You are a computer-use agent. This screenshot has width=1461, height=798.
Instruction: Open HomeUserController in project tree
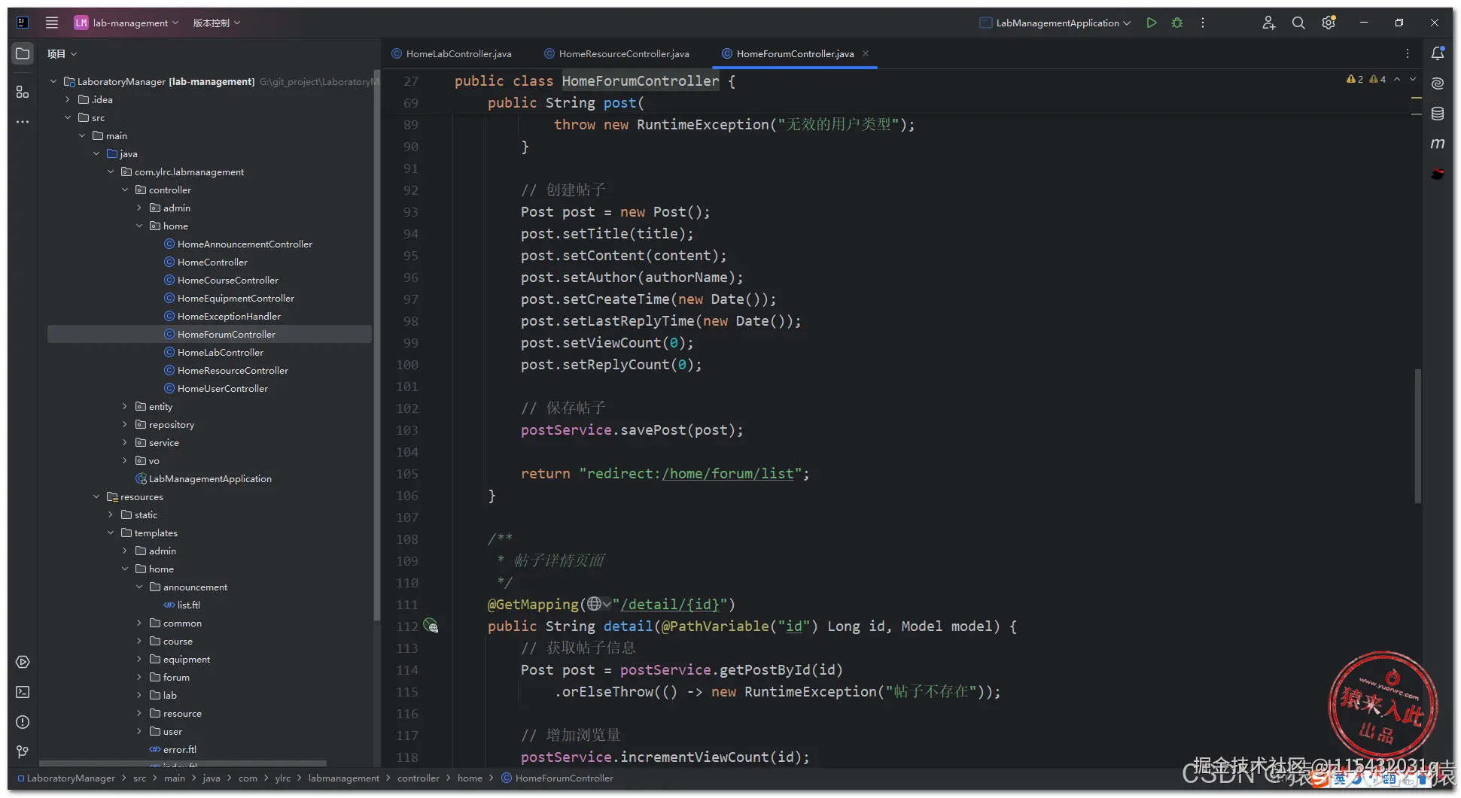point(223,388)
